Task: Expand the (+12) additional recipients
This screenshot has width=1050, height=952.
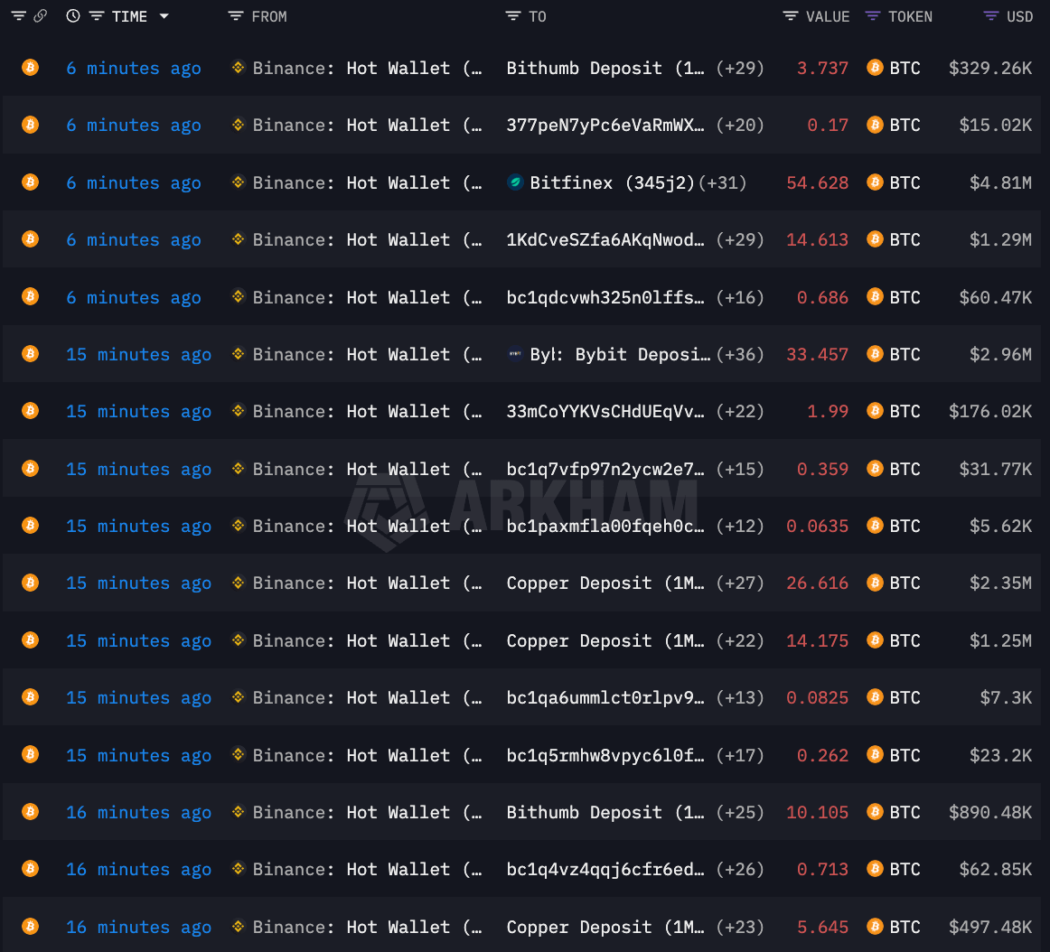Action: (x=740, y=527)
